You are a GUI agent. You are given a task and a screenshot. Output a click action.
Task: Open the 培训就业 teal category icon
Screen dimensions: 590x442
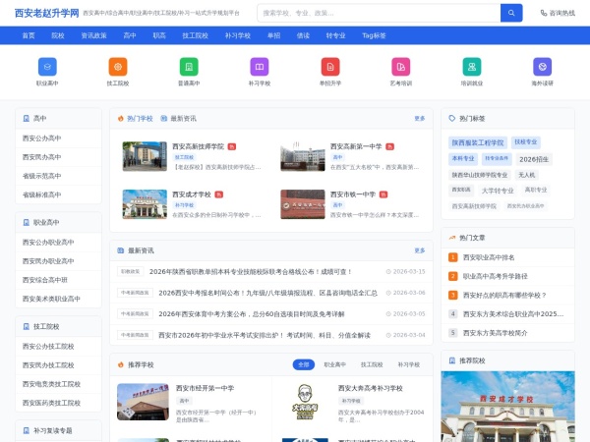(472, 67)
